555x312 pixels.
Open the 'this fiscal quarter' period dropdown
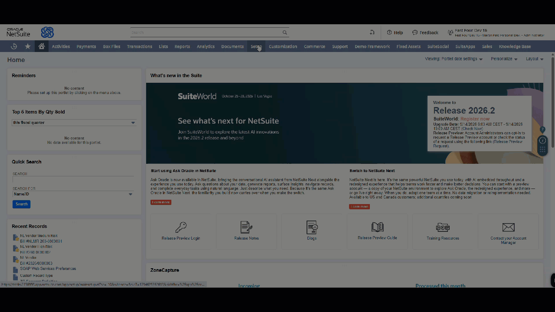tap(74, 123)
